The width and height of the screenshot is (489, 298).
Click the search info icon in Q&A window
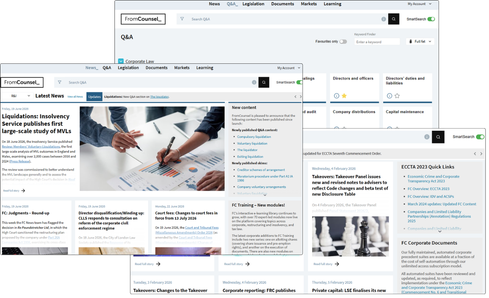point(384,19)
